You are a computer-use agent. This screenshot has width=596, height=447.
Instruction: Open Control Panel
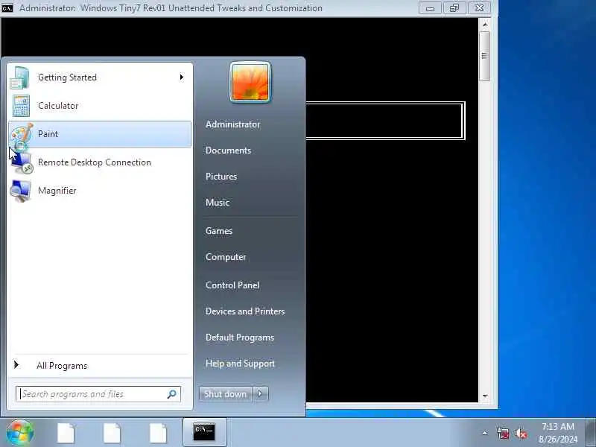click(x=232, y=285)
